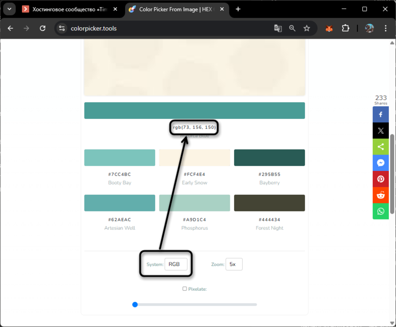
Task: Click the #295B55 hex code text
Action: tap(269, 174)
